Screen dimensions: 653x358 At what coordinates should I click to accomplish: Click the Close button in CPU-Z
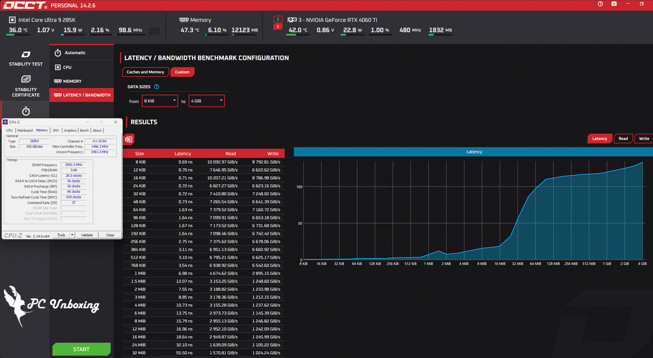[x=110, y=235]
